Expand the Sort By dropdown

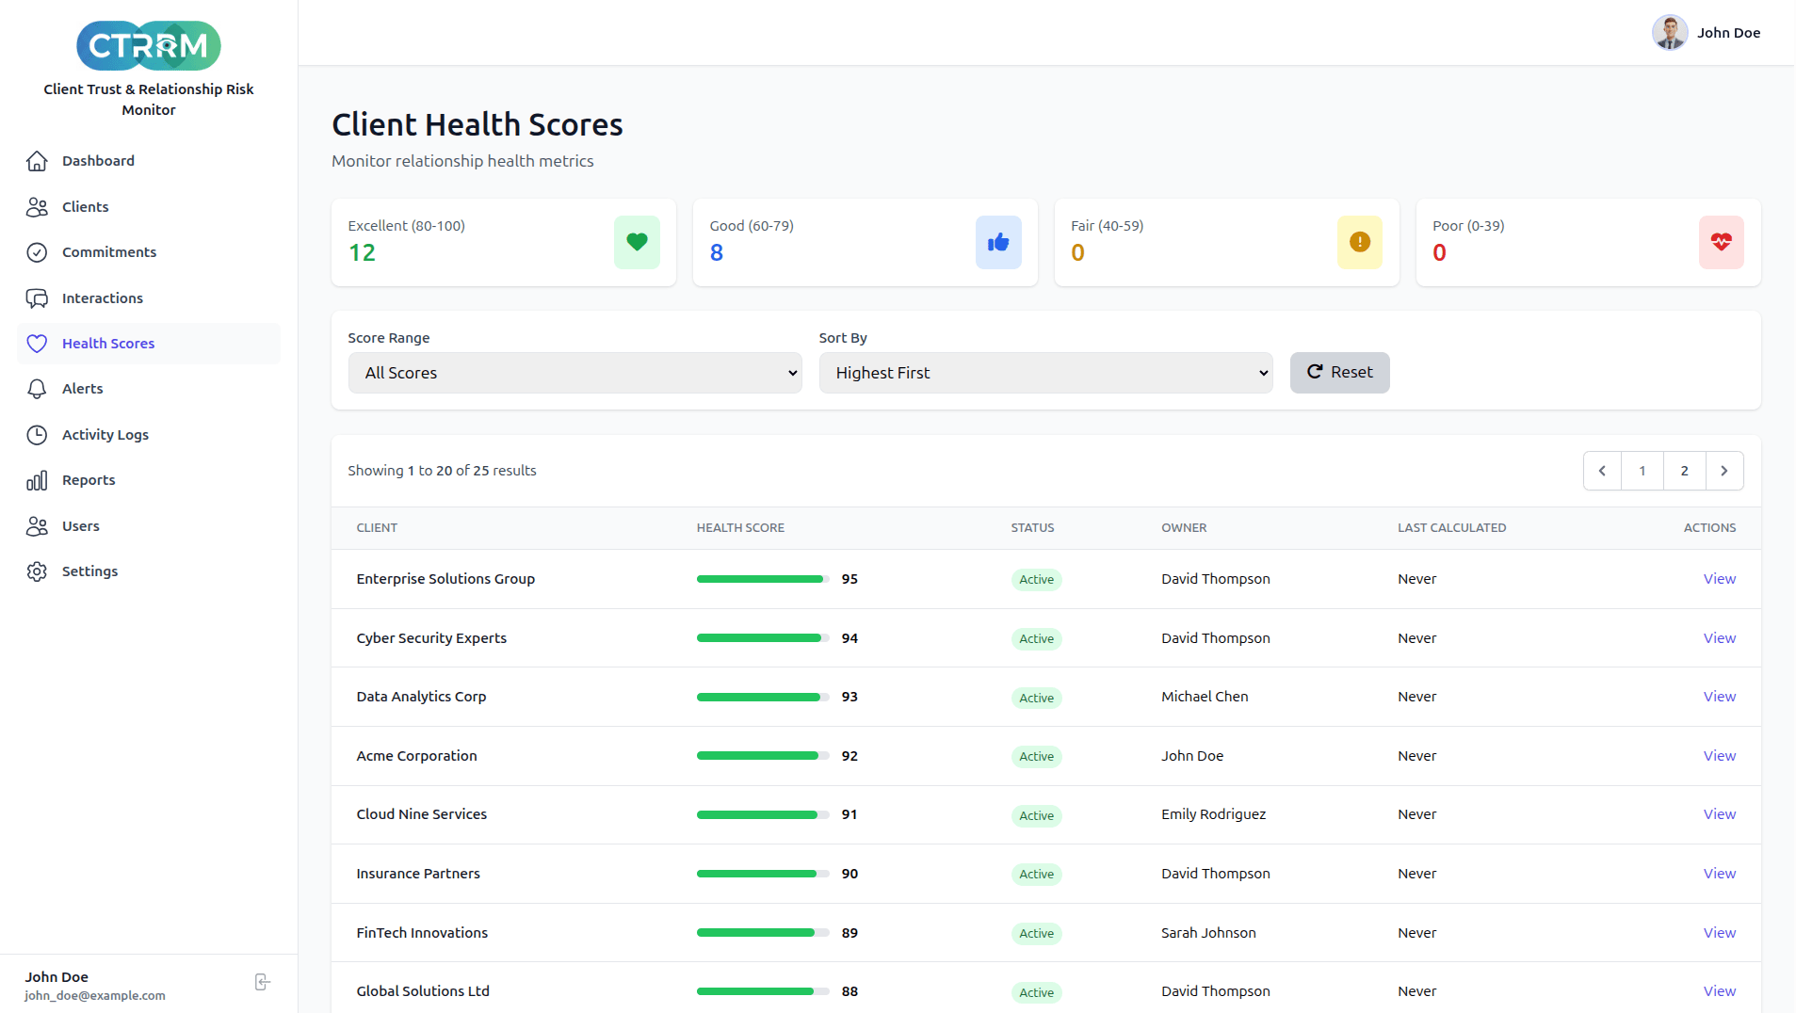click(x=1045, y=373)
